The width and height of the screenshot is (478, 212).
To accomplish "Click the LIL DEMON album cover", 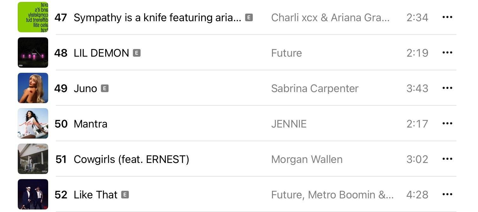I will pyautogui.click(x=33, y=53).
